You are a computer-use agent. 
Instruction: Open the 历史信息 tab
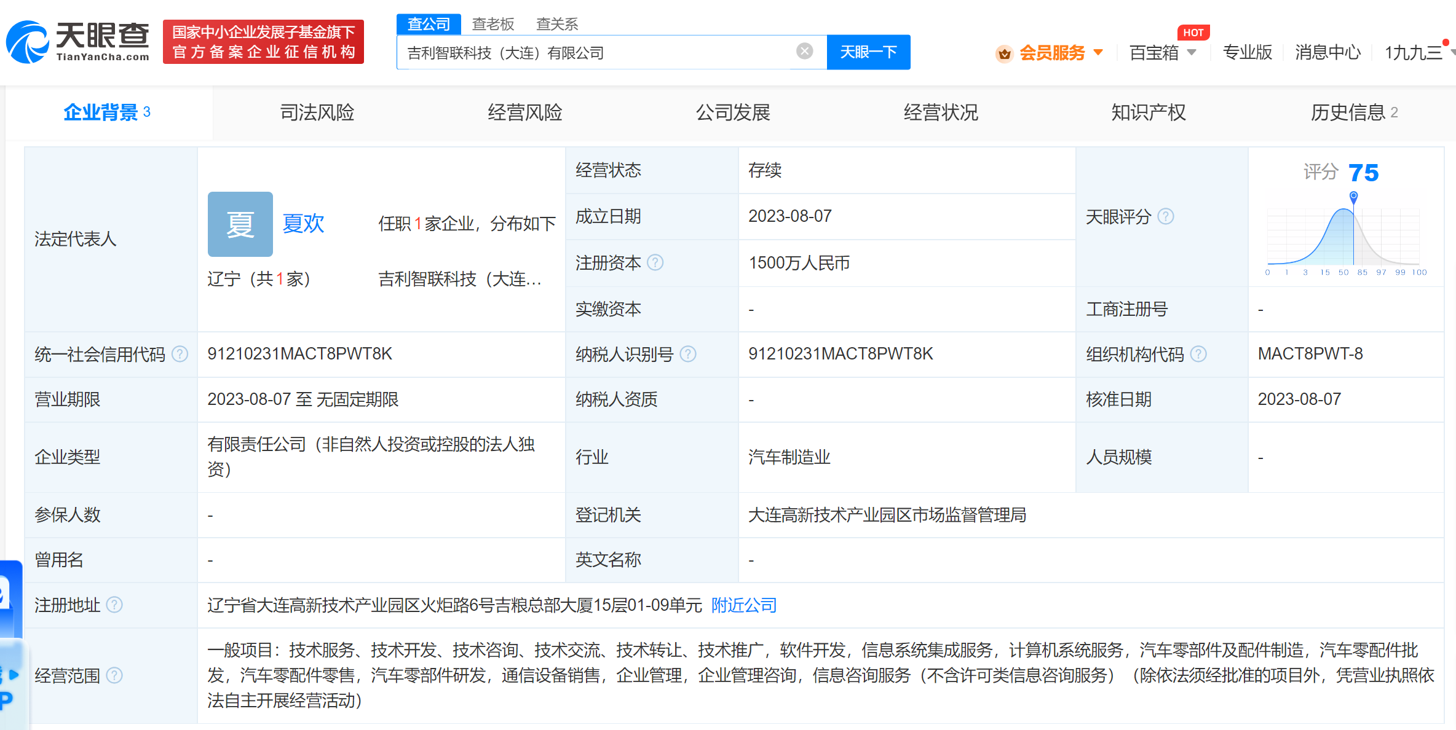click(x=1348, y=112)
